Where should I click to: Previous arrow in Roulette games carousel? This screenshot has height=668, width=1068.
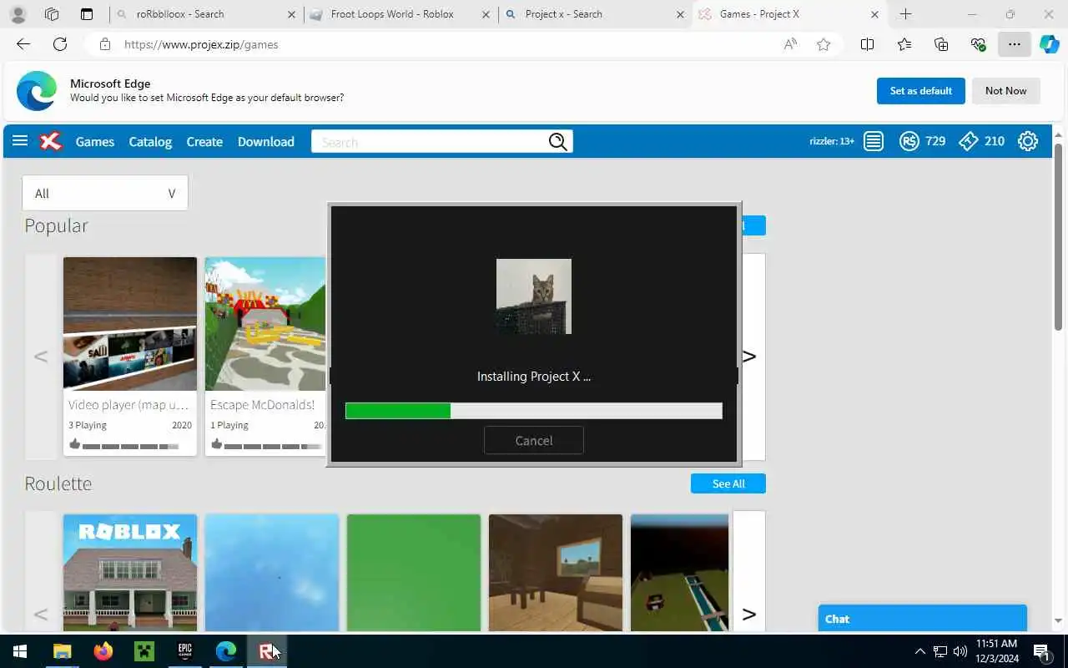(x=40, y=615)
